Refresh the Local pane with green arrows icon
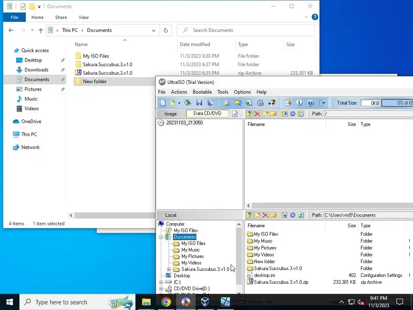 pos(301,215)
